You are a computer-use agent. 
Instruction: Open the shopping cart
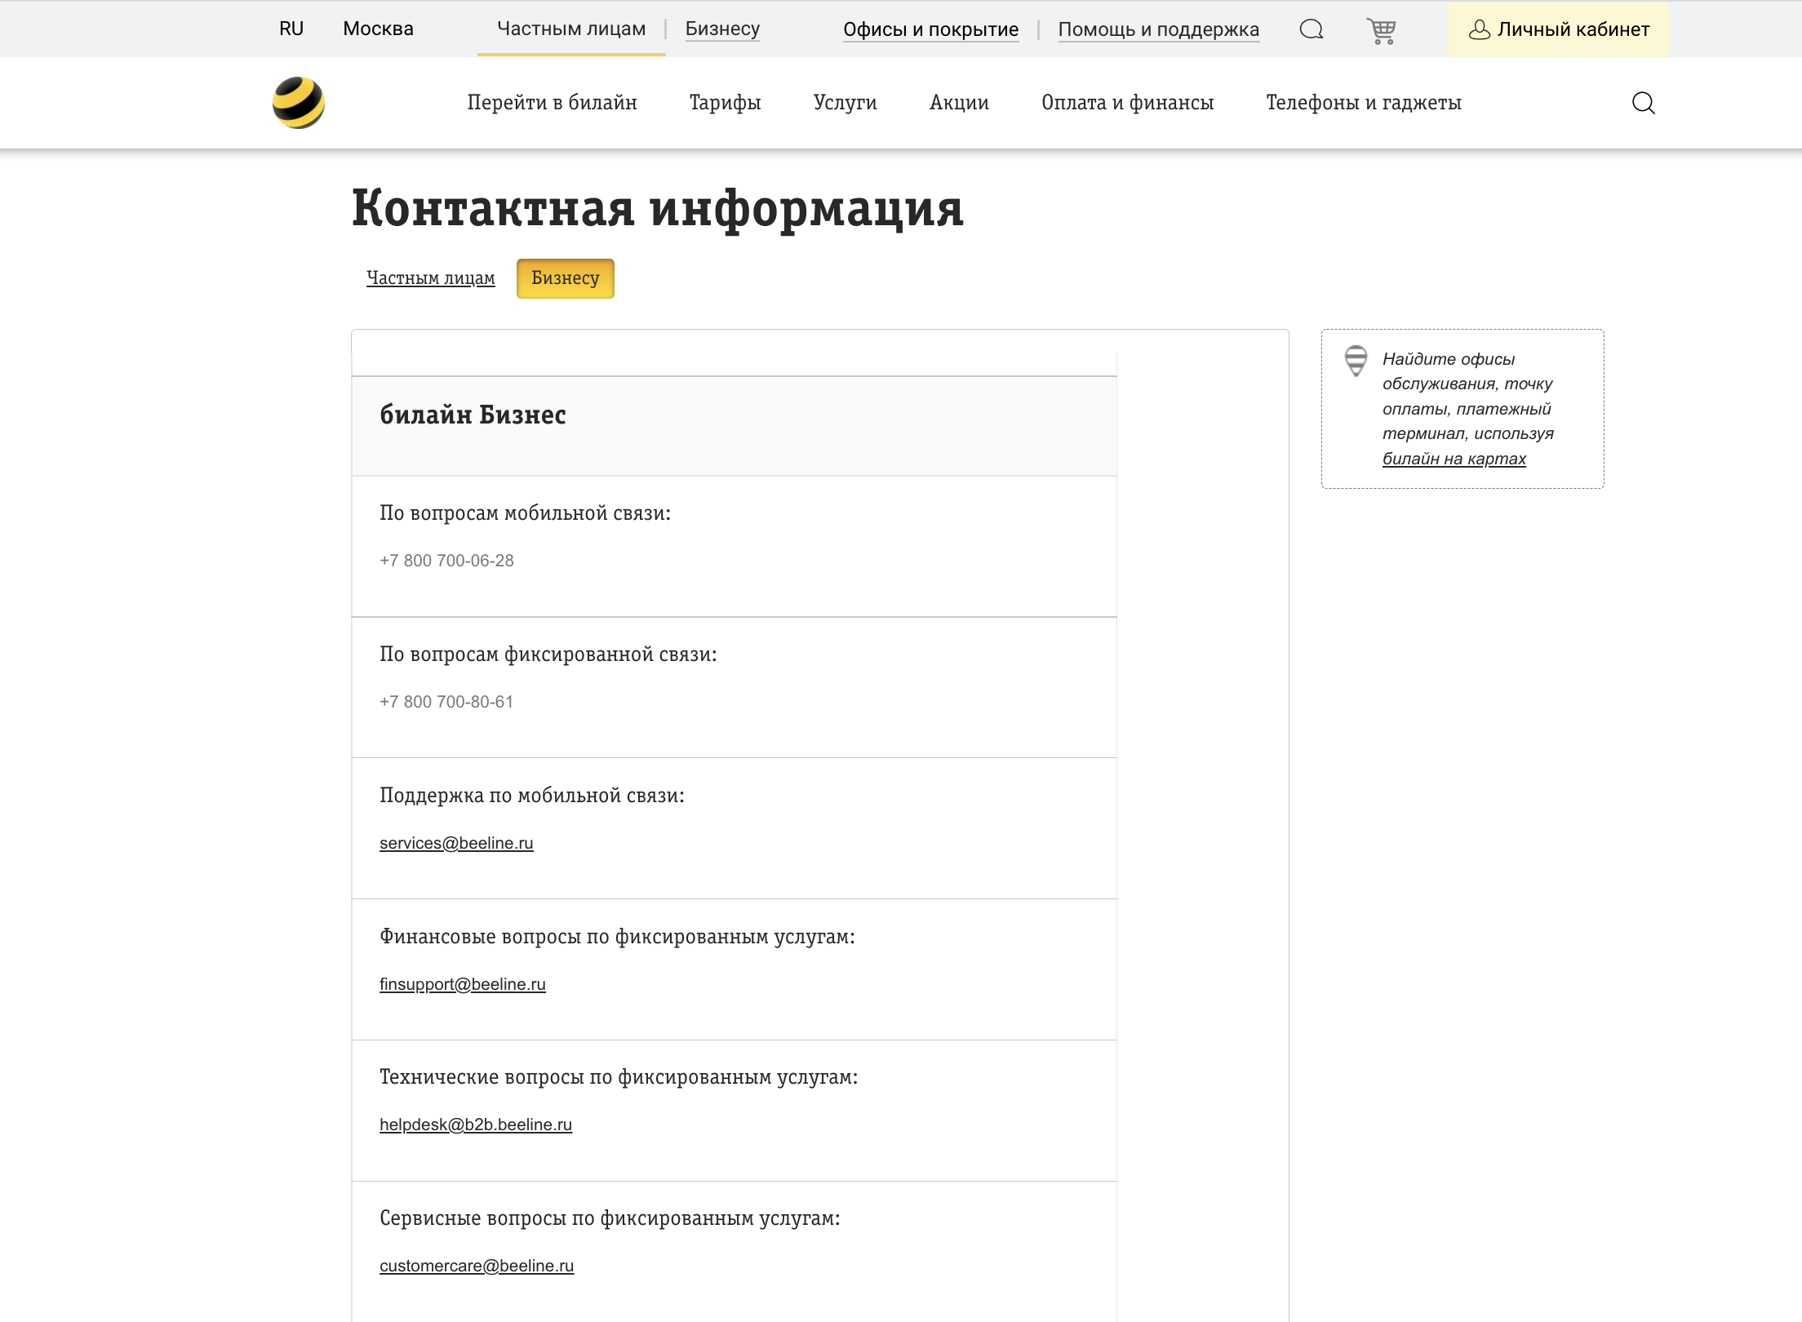click(1381, 29)
